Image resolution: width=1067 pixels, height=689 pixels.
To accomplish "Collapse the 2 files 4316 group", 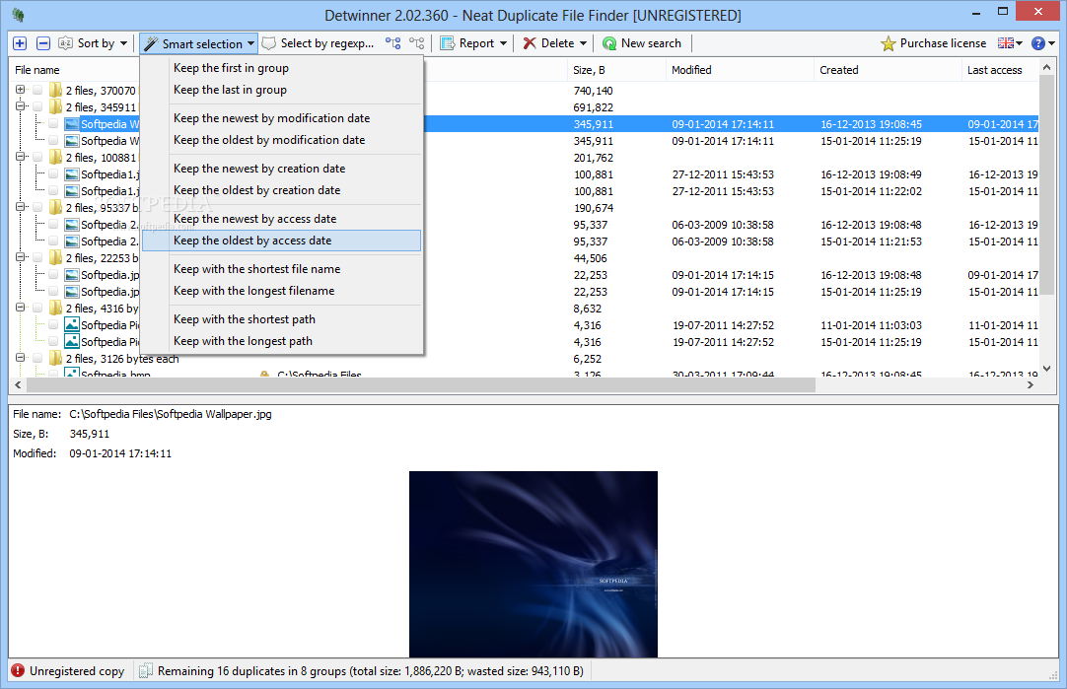I will coord(21,308).
